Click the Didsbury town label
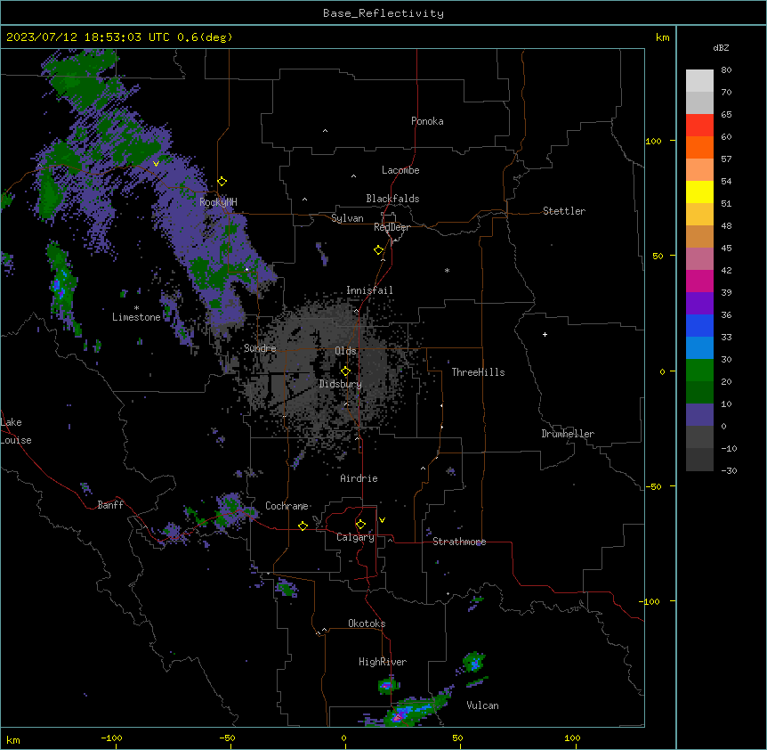This screenshot has width=767, height=750. [341, 384]
